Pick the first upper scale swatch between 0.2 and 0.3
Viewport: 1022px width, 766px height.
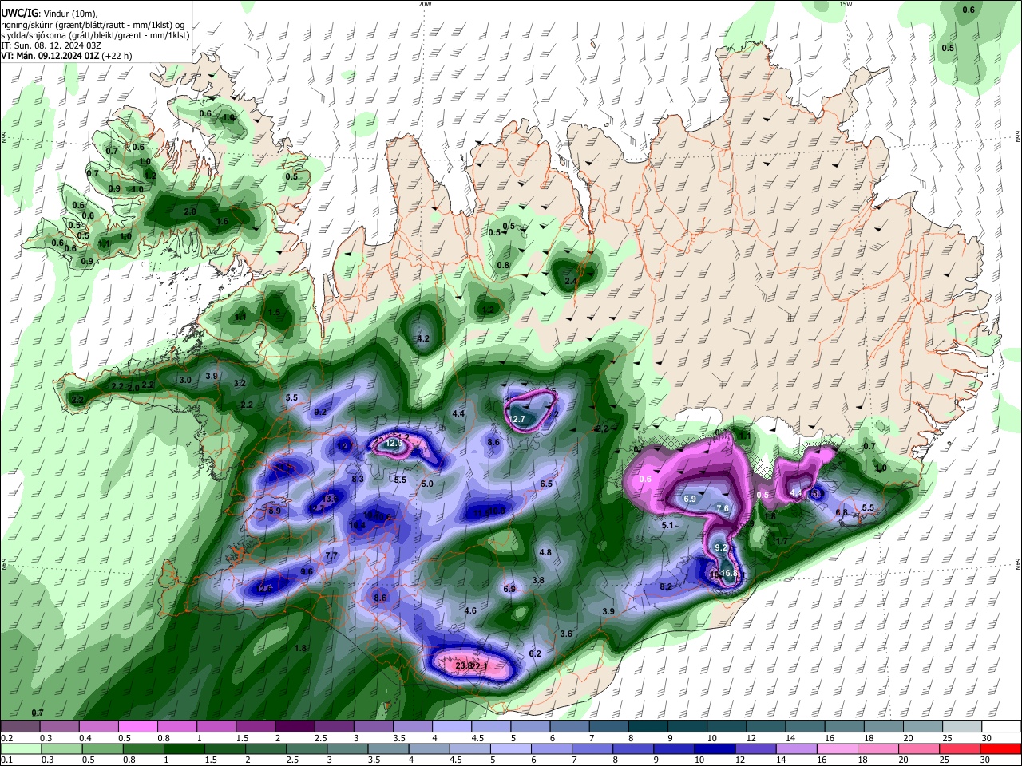click(20, 727)
